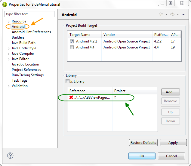
Task: Click the Project column header
Action: coord(135,91)
